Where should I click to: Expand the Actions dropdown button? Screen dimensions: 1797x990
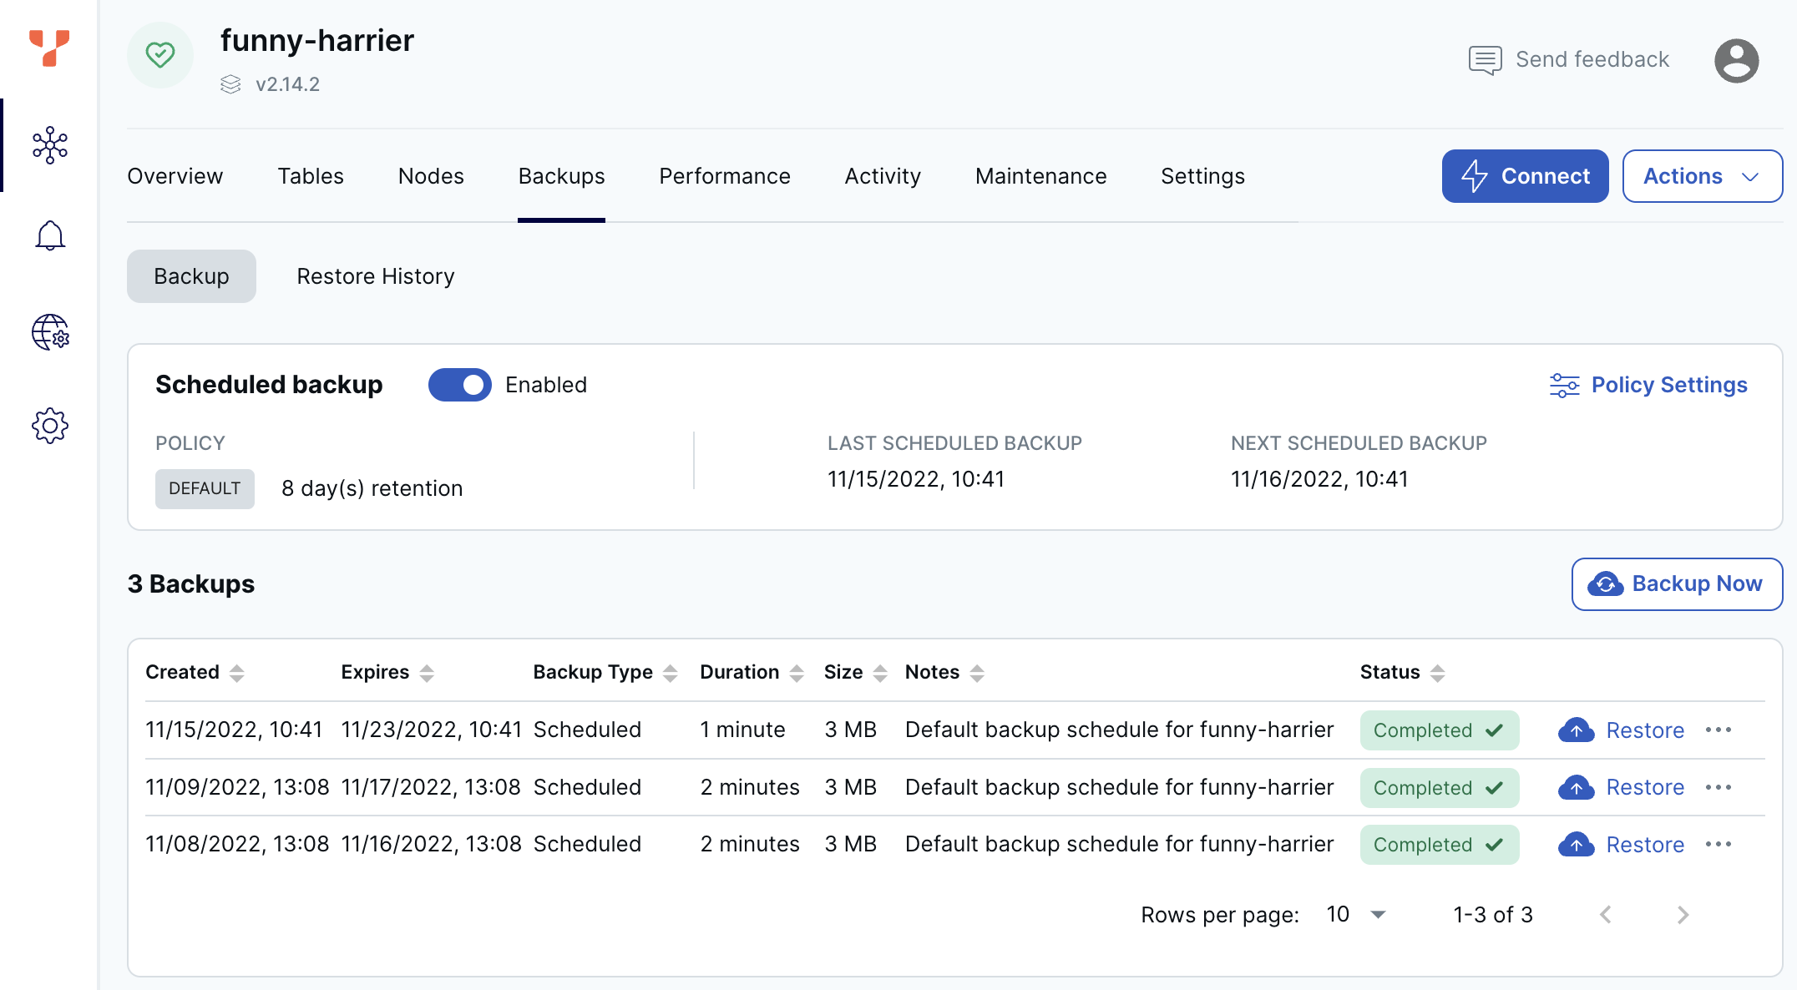pos(1702,176)
